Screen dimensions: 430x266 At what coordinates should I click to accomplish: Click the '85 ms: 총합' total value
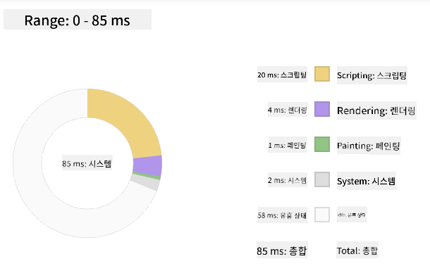282,250
